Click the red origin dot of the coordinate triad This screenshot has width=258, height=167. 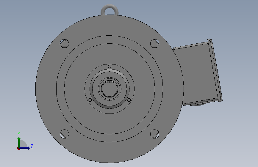18,148
